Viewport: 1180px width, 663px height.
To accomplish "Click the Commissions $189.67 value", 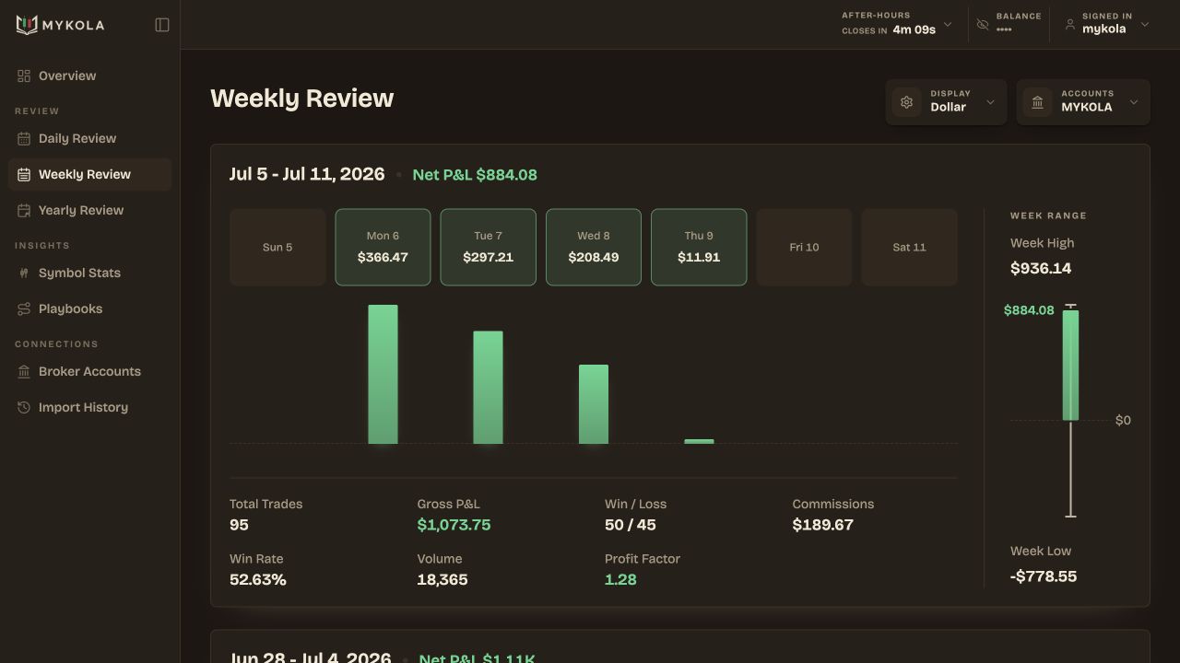I will tap(823, 525).
